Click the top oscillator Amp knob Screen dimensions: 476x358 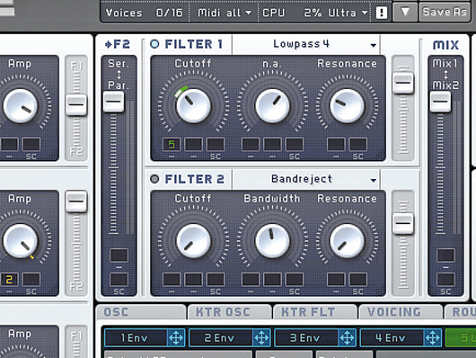[x=21, y=105]
